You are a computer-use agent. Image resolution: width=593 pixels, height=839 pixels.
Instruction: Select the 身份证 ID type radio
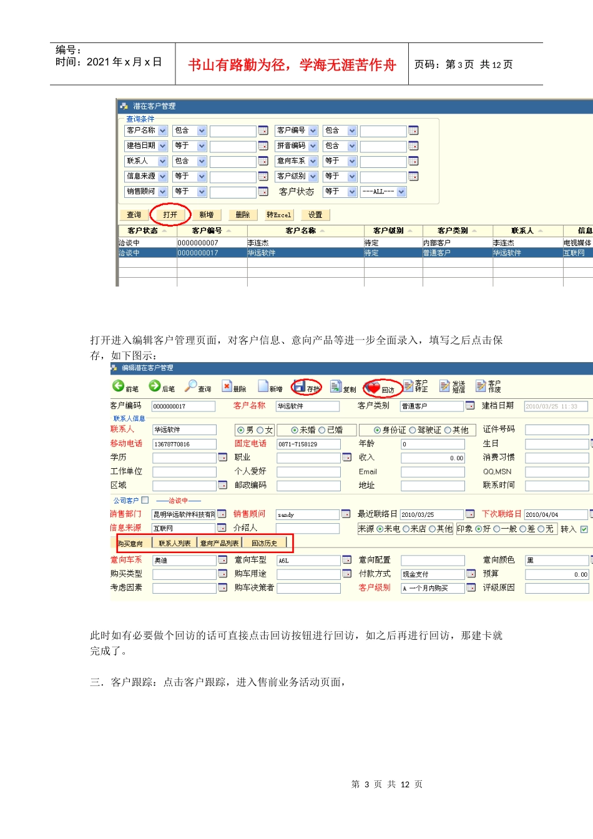[x=377, y=430]
